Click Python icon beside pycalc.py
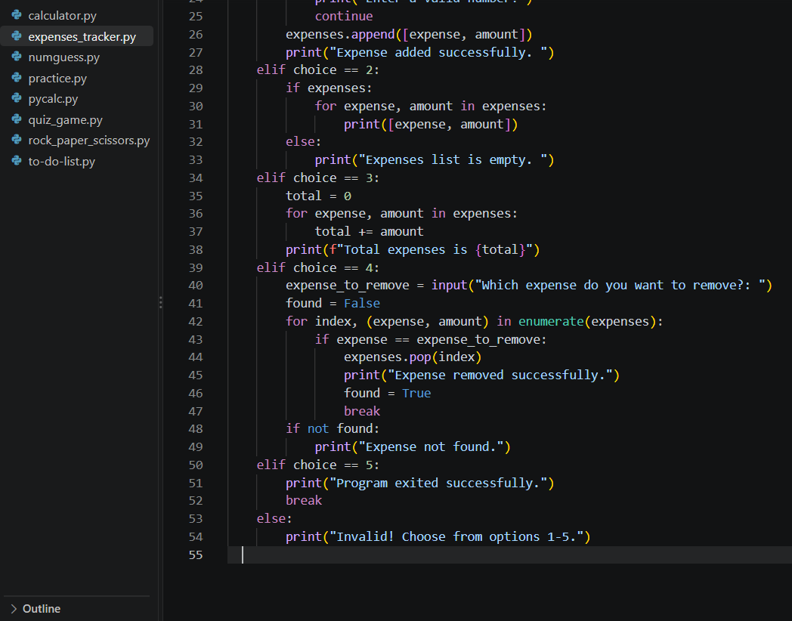Viewport: 792px width, 621px height. (x=17, y=98)
